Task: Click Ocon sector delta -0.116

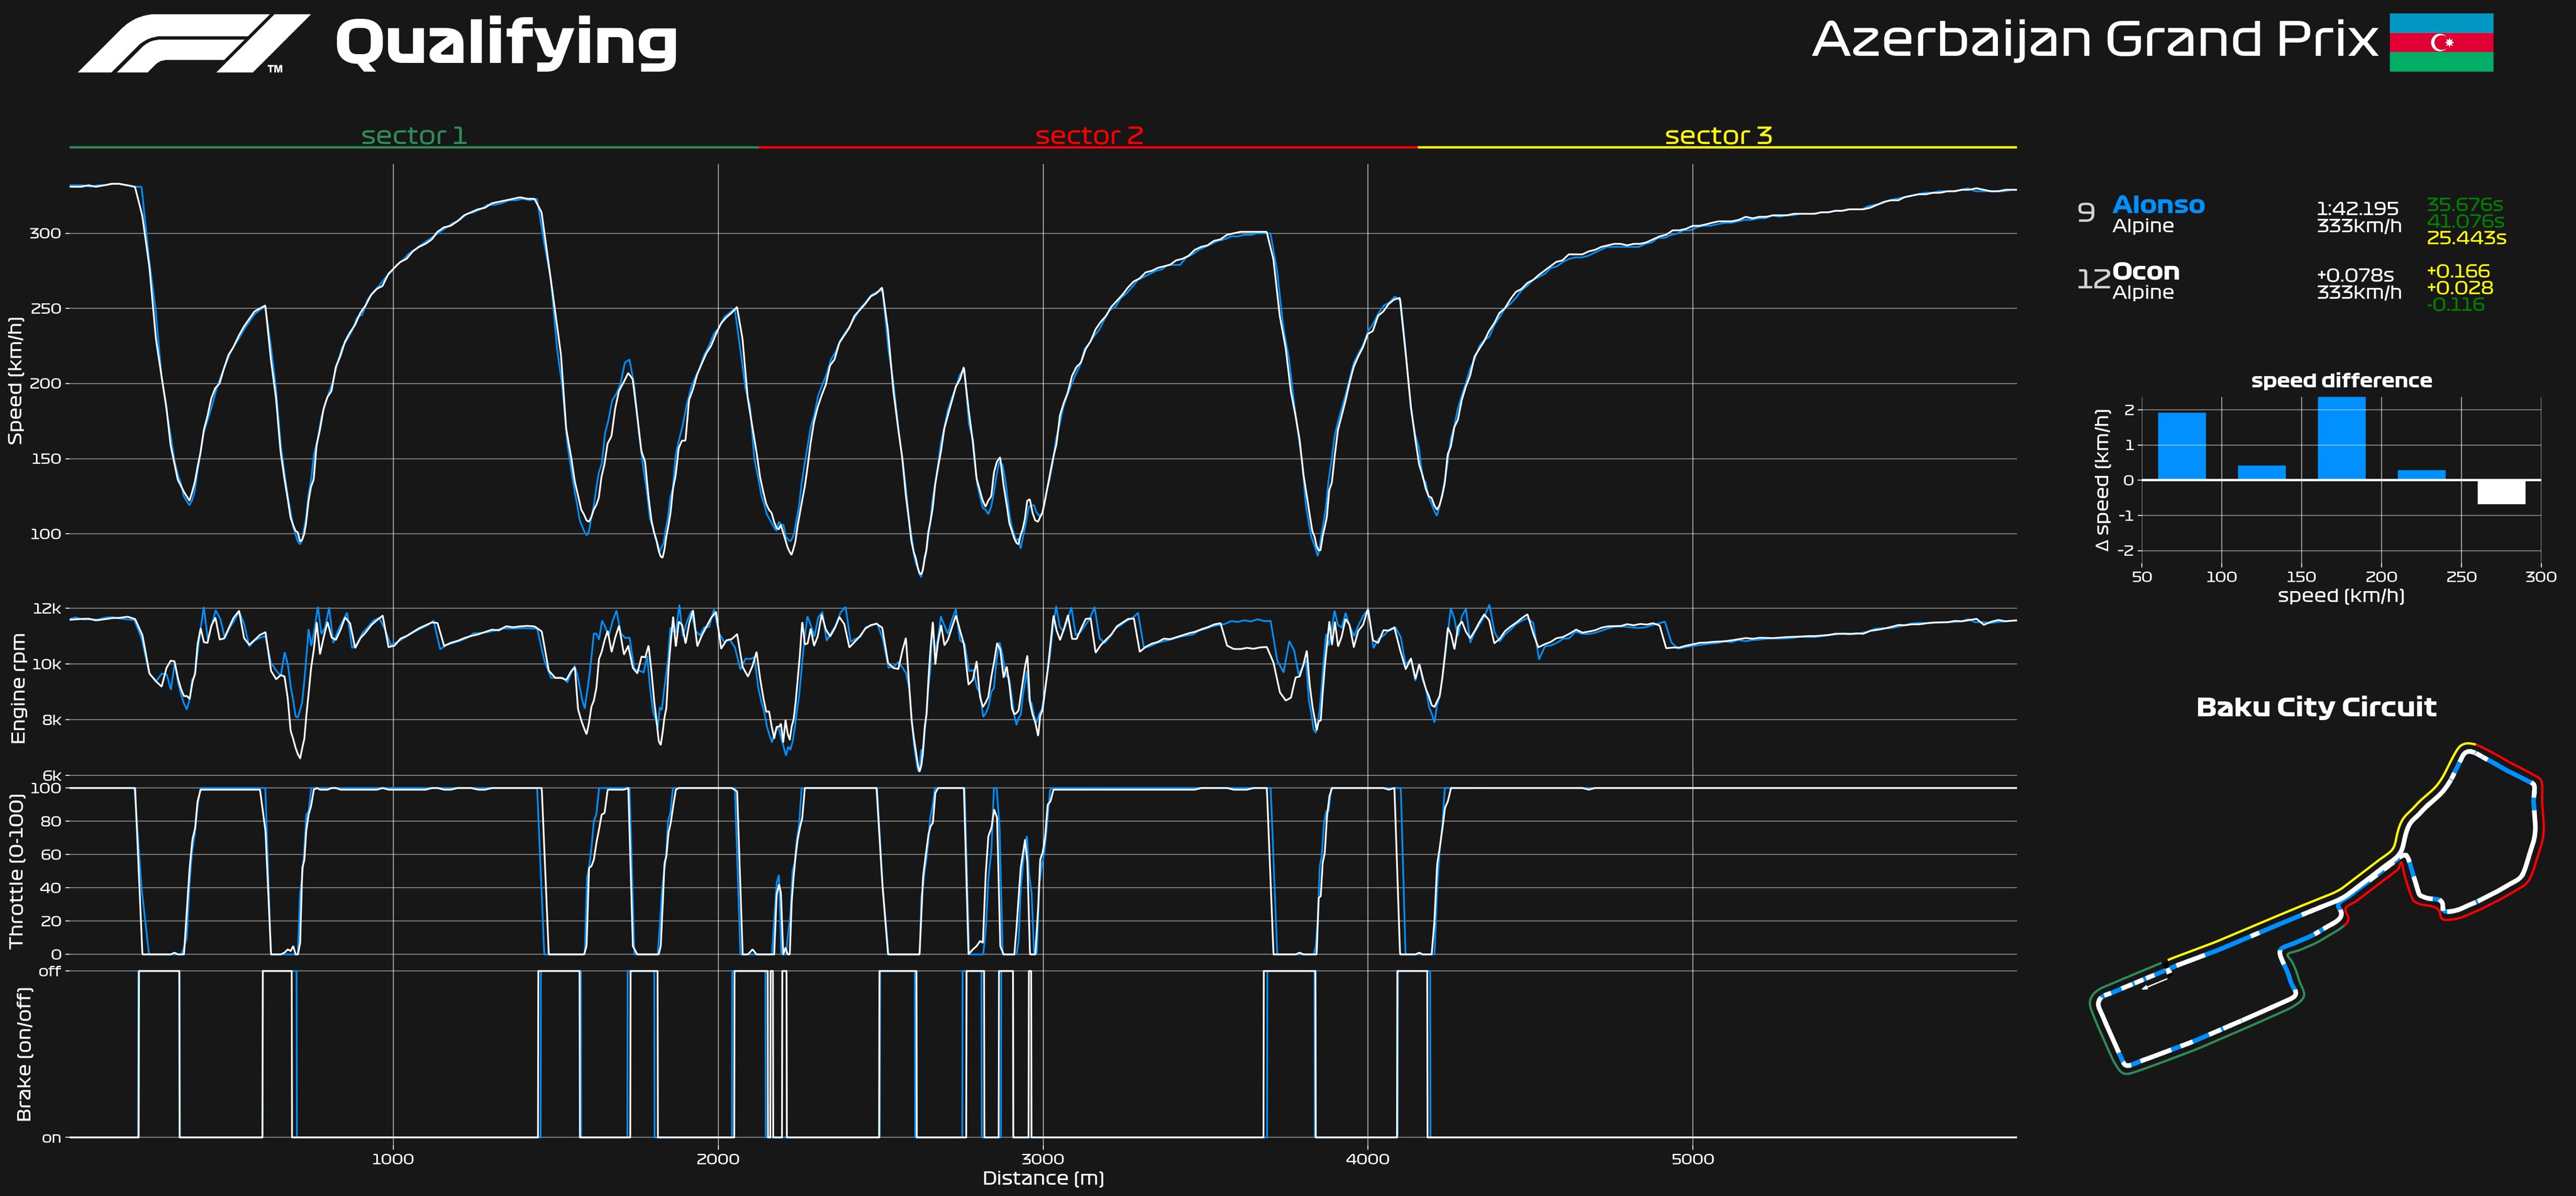Action: point(2455,305)
